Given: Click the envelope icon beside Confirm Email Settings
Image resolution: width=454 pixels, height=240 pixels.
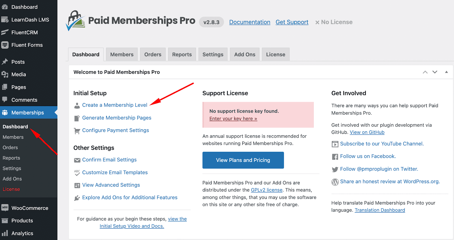Looking at the screenshot, I should 77,160.
